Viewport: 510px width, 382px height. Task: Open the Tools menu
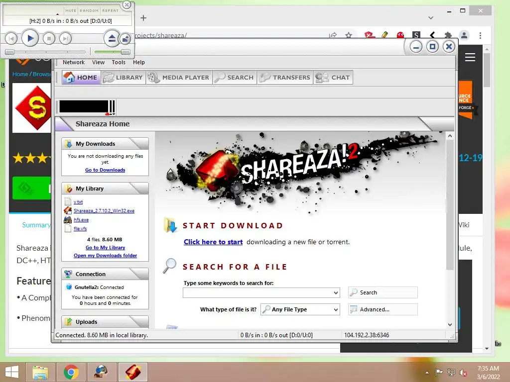coord(119,62)
